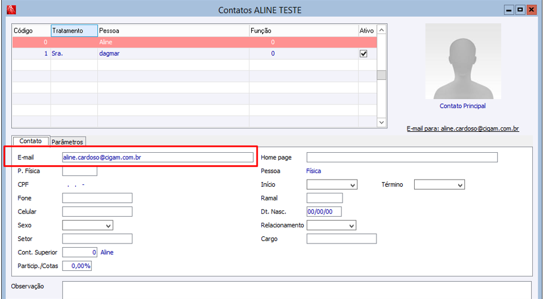Select the Aline row in contacts grid
The image size is (546, 299).
(179, 42)
